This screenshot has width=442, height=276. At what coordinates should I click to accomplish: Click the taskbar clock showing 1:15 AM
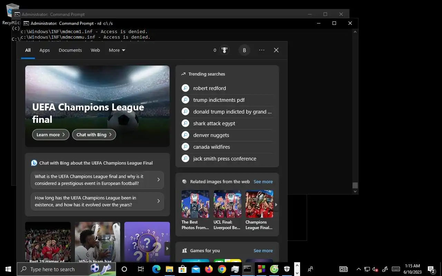[x=413, y=269]
